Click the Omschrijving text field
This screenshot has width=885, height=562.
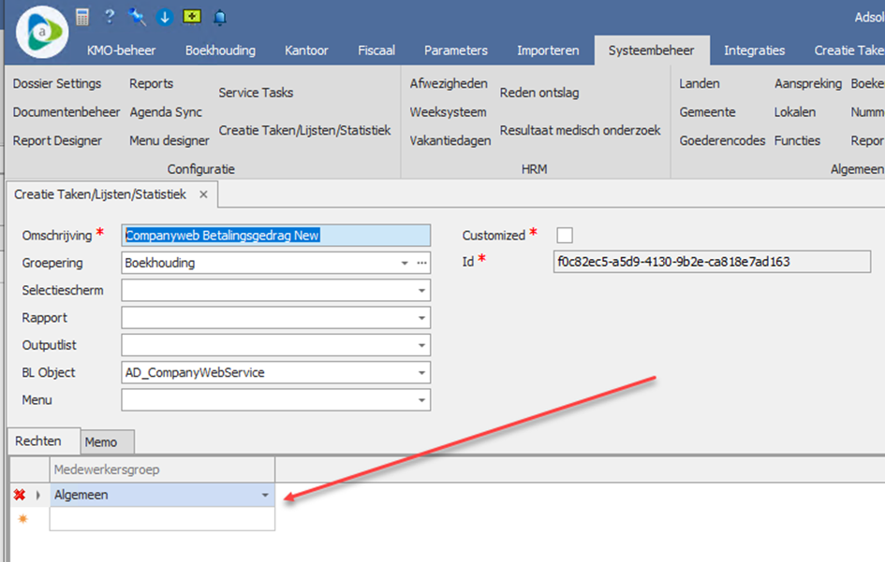tap(276, 236)
